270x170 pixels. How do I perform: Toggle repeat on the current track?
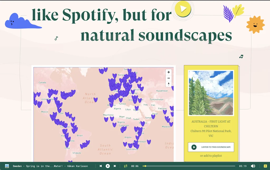click(125, 166)
